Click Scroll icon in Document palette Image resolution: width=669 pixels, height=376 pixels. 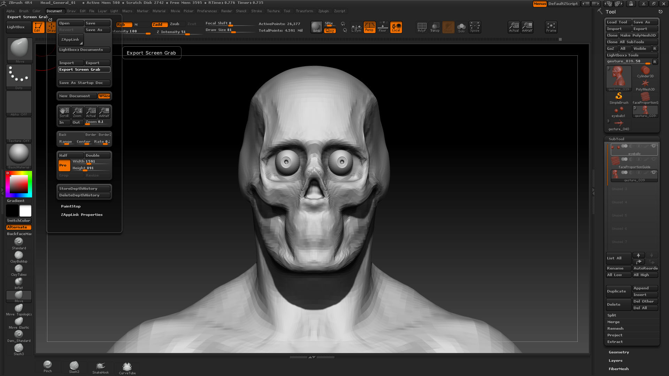64,112
